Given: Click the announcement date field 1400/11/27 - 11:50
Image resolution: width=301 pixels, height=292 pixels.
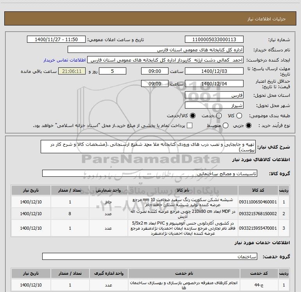Looking at the screenshot, I should [56, 40].
